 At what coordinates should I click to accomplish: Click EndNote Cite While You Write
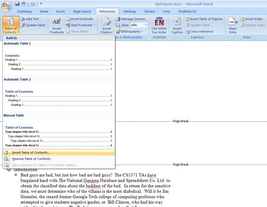159,25
